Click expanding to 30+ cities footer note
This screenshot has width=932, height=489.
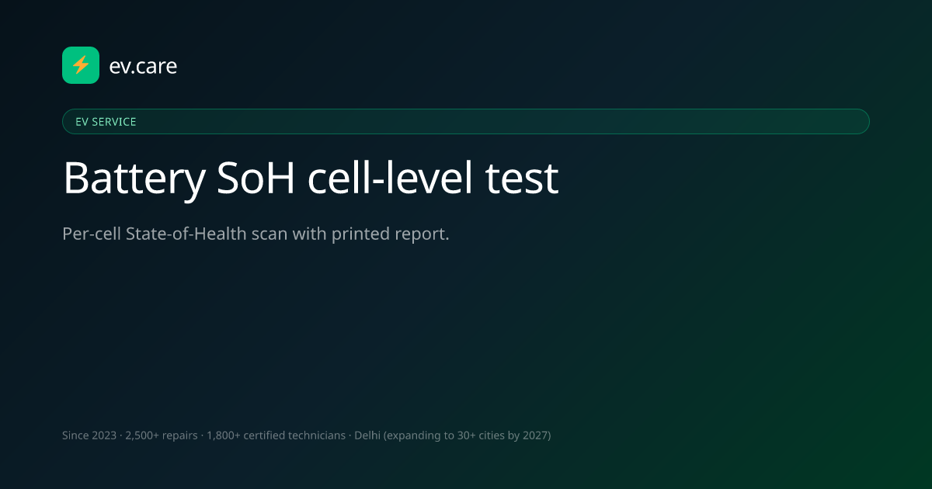pos(449,436)
